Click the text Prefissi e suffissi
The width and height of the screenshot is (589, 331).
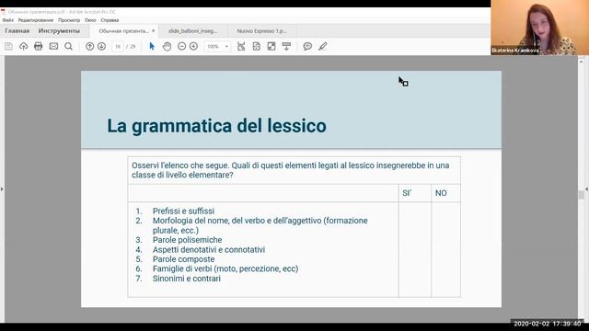183,211
